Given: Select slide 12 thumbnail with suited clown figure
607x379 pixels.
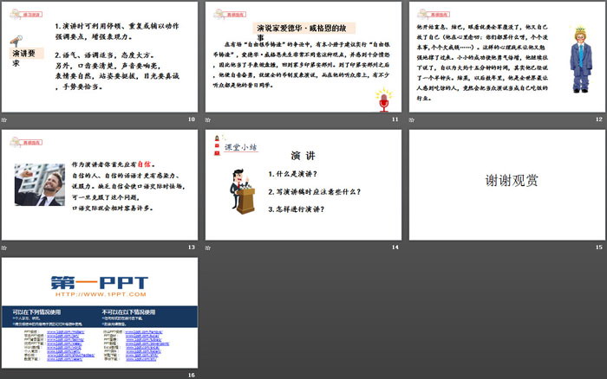Looking at the screenshot, I should (507, 57).
